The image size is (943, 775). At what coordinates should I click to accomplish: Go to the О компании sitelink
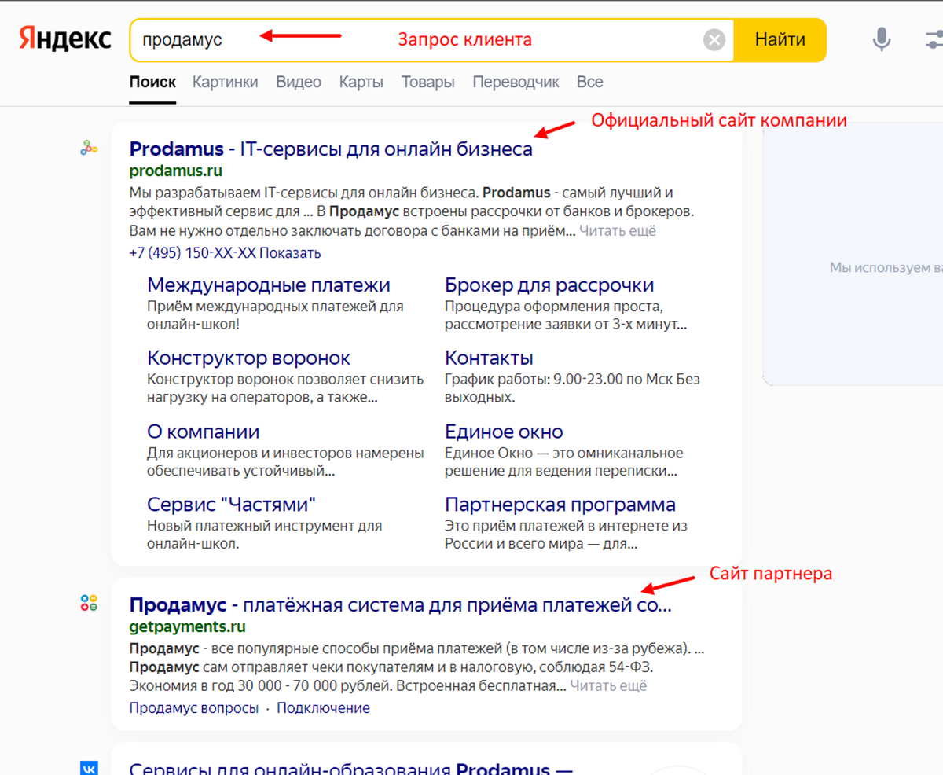204,432
